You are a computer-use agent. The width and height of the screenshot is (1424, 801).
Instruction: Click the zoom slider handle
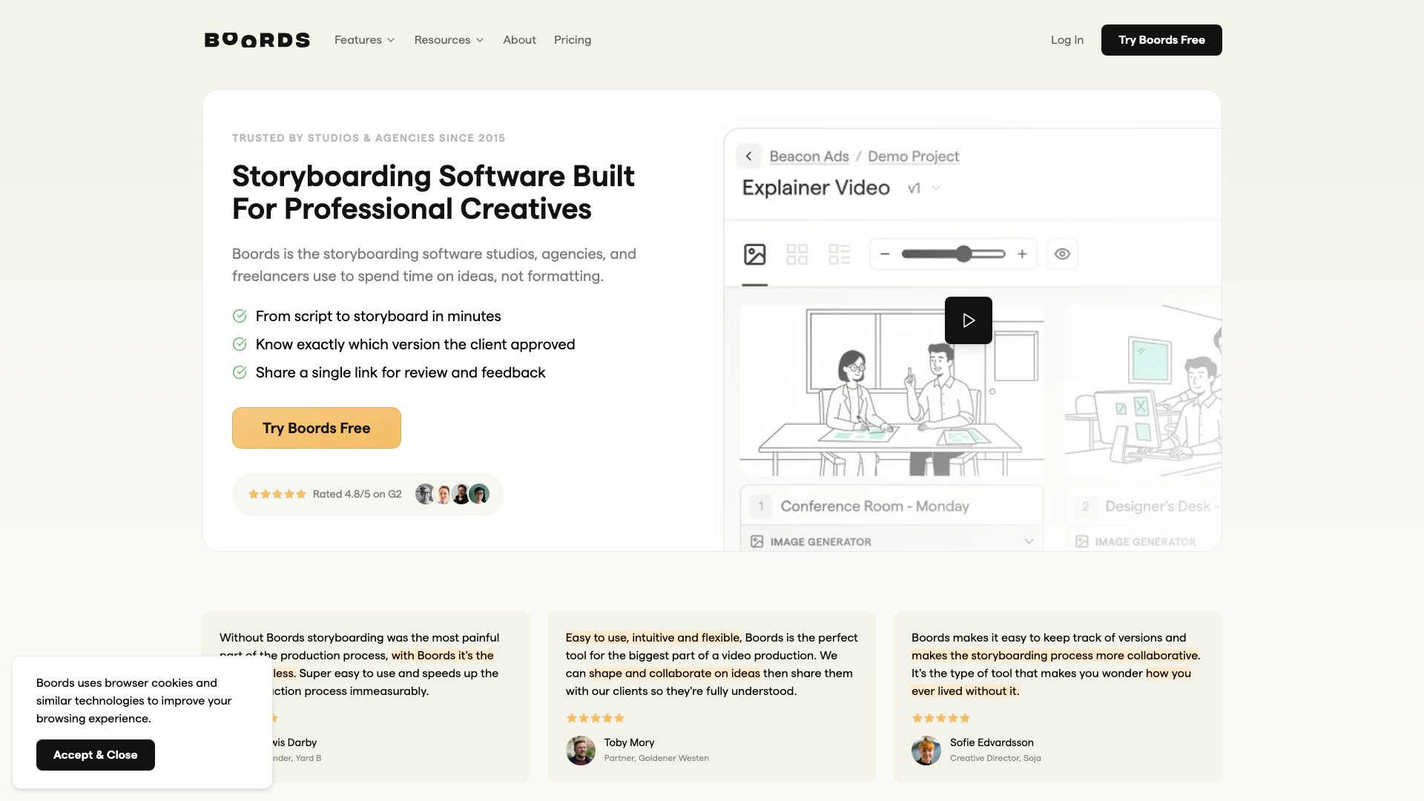[963, 254]
